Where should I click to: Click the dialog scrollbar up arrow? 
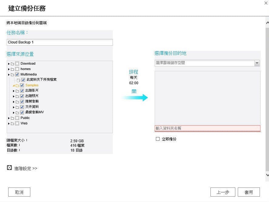click(x=267, y=23)
